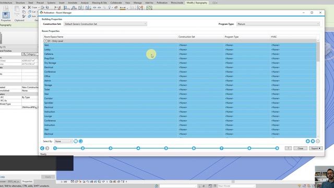This screenshot has height=188, width=334.
Task: Jump to step 1 on the workflow track
Action: (55, 148)
